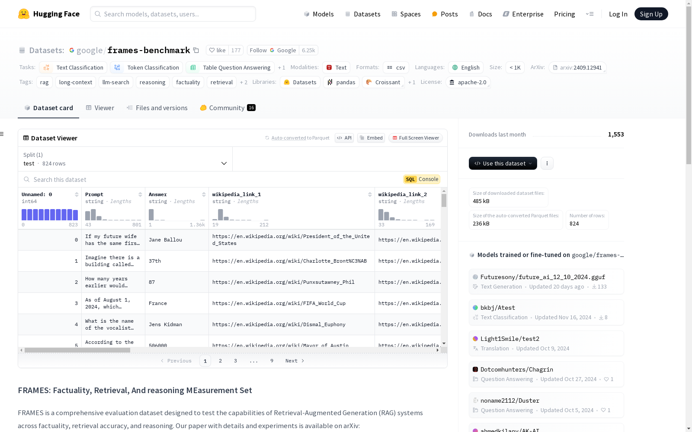Go to Next page of dataset rows
The width and height of the screenshot is (692, 432).
pyautogui.click(x=295, y=361)
